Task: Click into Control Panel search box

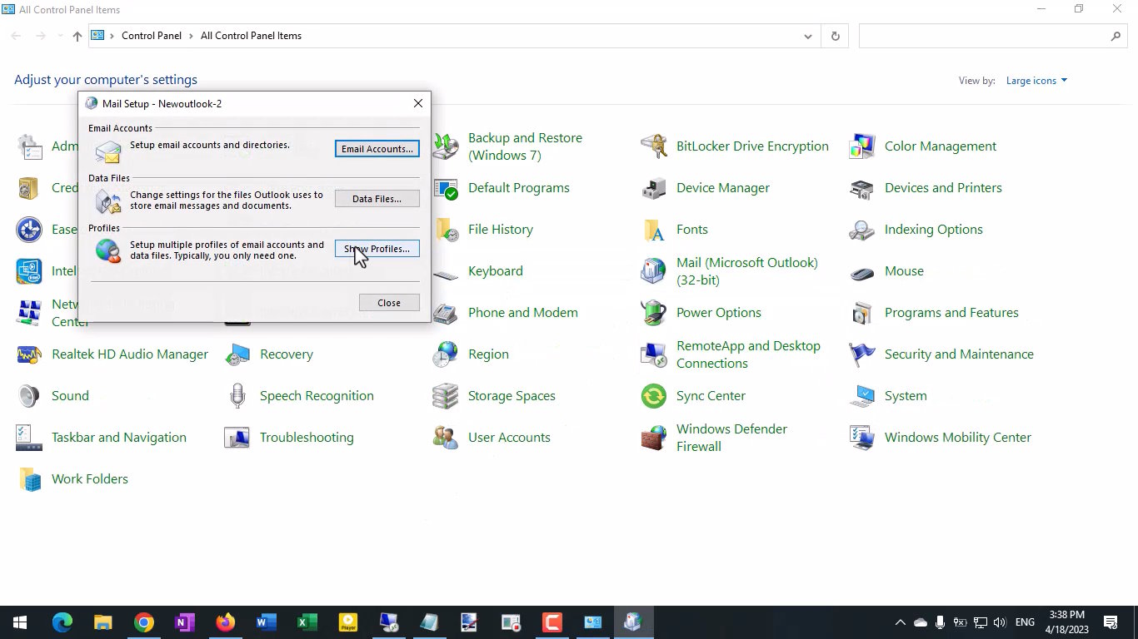Action: click(x=983, y=37)
